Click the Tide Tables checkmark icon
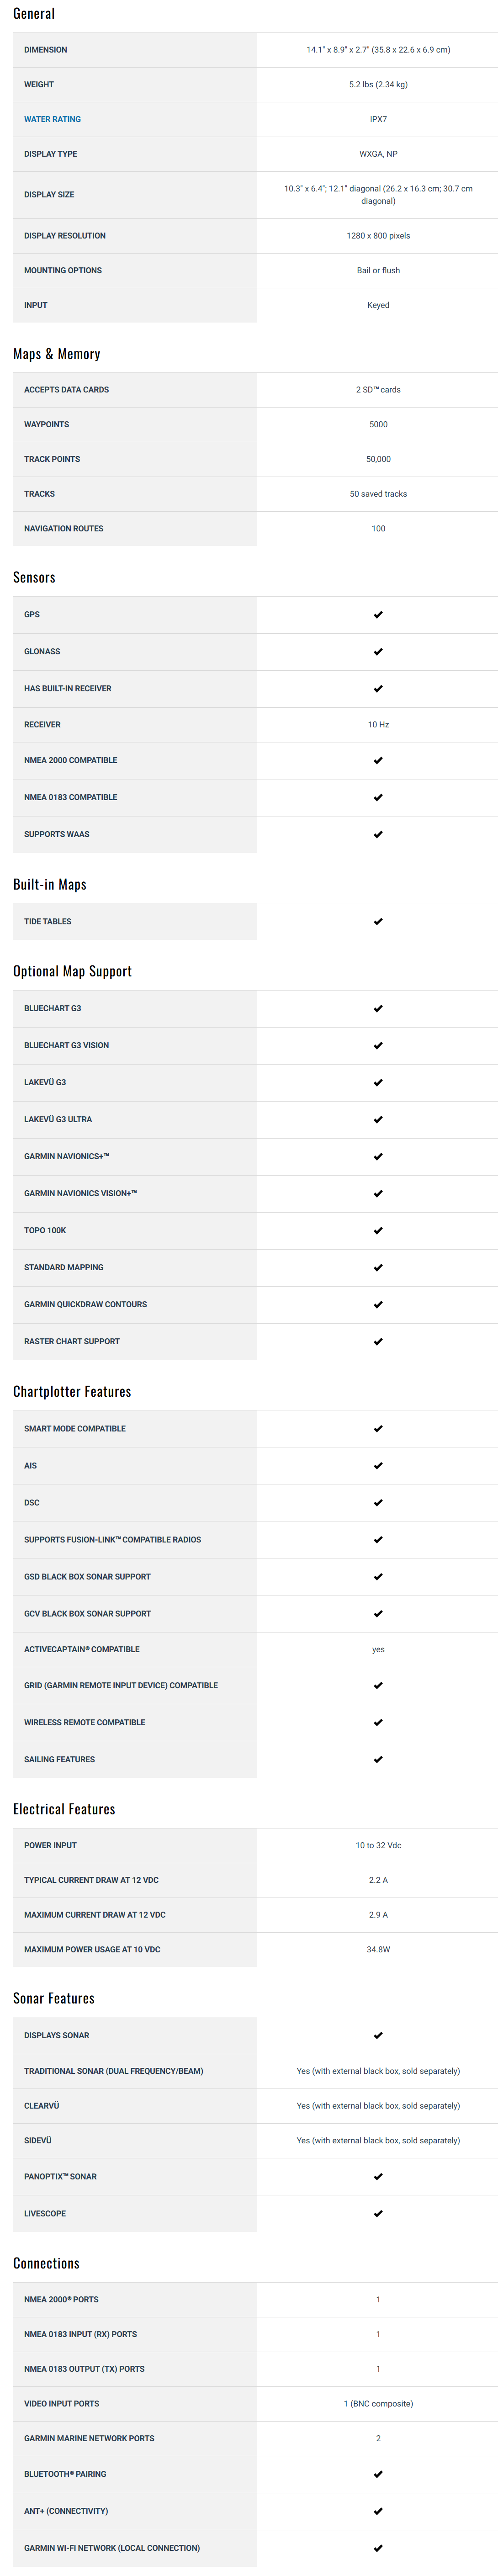 pos(378,922)
